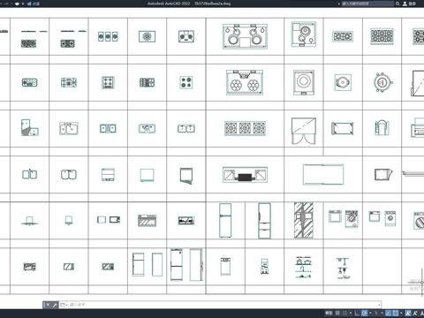Toggle isometric drafting in status bar
424x318 pixels.
pos(376,313)
